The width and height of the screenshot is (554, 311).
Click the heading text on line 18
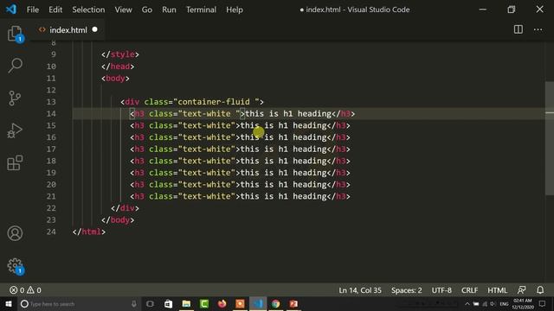(x=283, y=161)
